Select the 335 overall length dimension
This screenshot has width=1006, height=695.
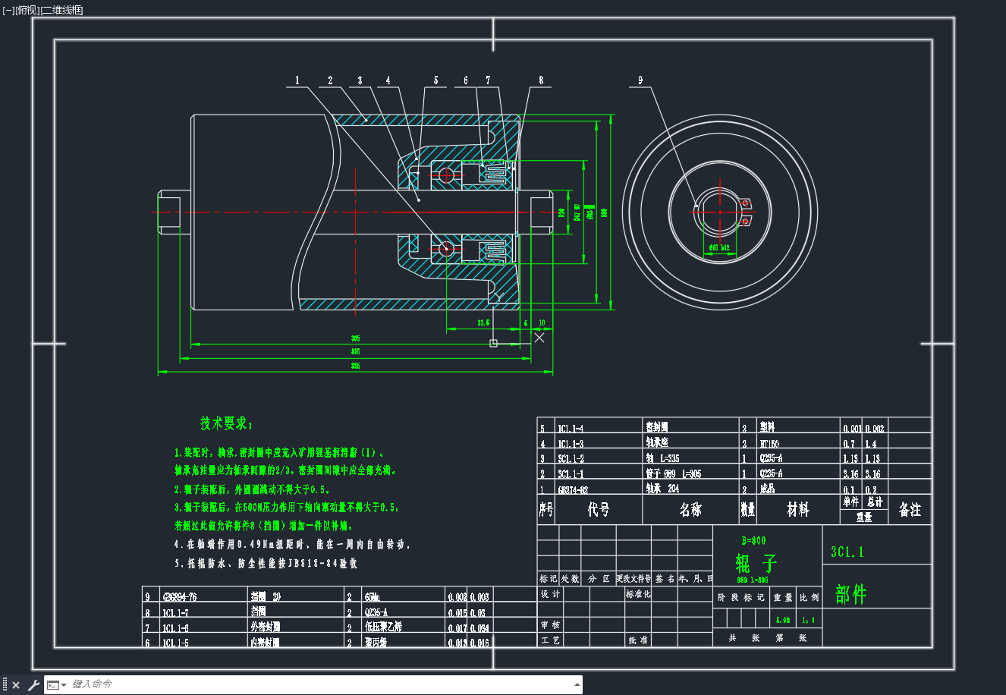[x=355, y=366]
